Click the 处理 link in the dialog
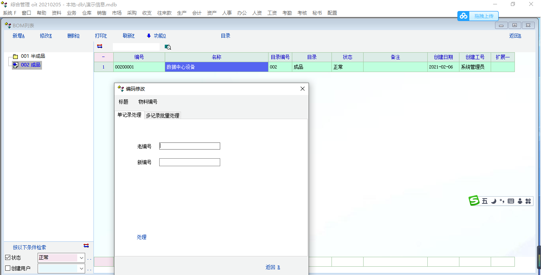Screen dimensions: 541x275 pyautogui.click(x=142, y=237)
